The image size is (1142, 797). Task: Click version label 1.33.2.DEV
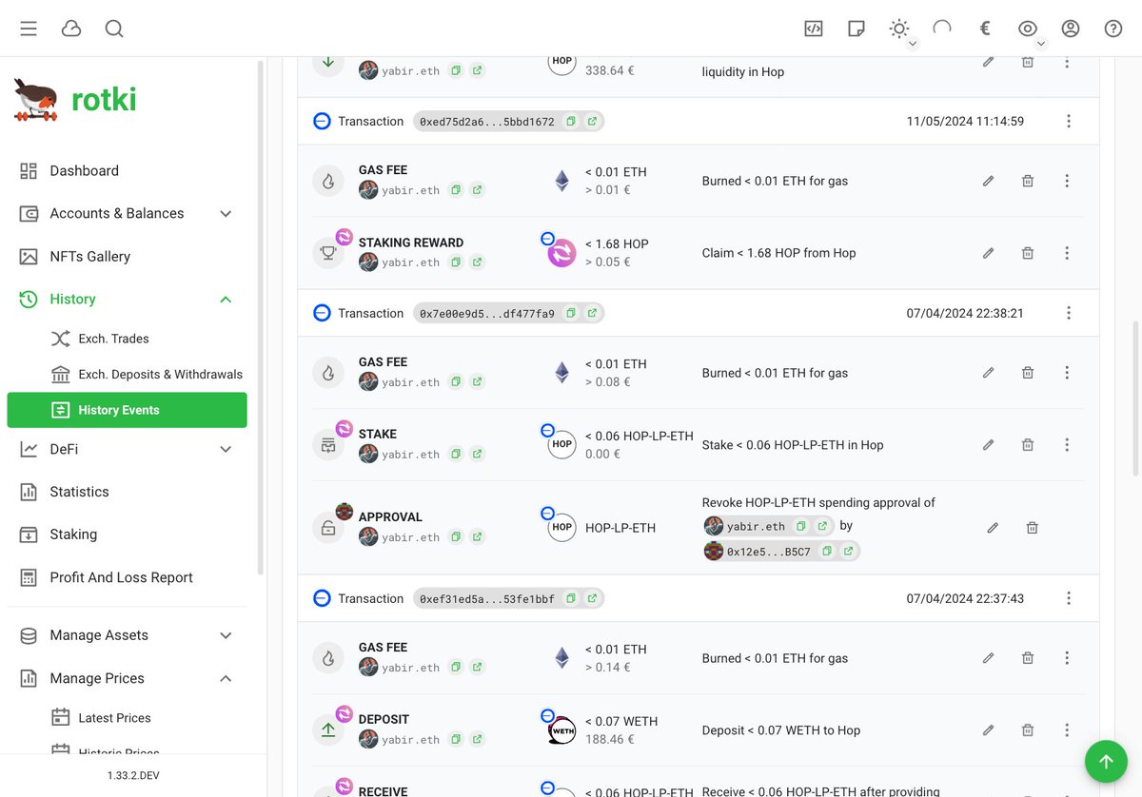tap(133, 775)
